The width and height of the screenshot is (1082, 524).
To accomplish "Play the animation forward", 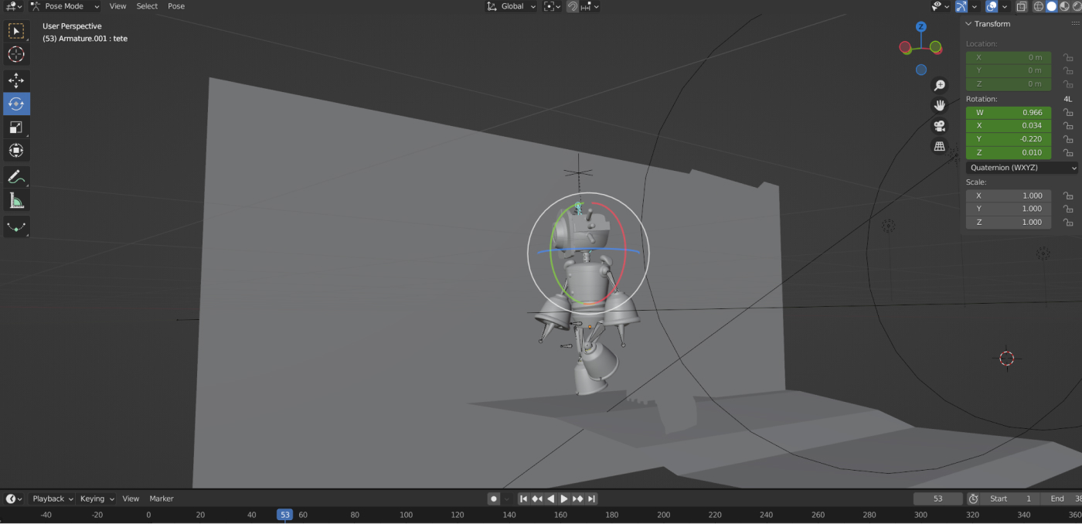I will (x=564, y=498).
